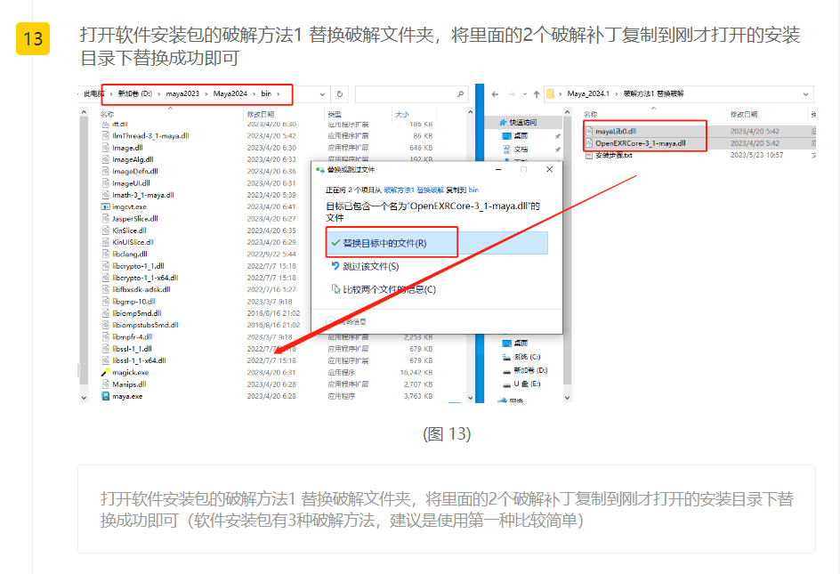Screen dimensions: 840x574
Task: Select the Image.dll file icon
Action: point(106,148)
